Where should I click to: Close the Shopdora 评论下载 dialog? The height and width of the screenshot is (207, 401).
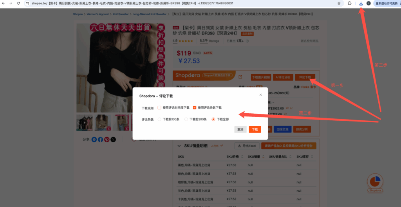261,94
